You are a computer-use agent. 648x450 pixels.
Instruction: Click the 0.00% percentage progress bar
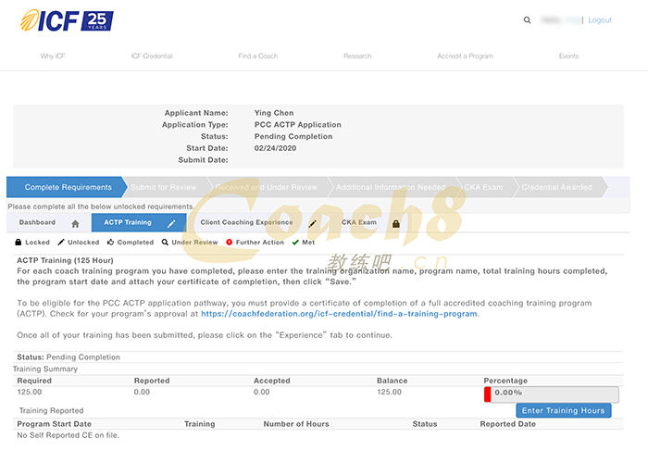tap(551, 394)
